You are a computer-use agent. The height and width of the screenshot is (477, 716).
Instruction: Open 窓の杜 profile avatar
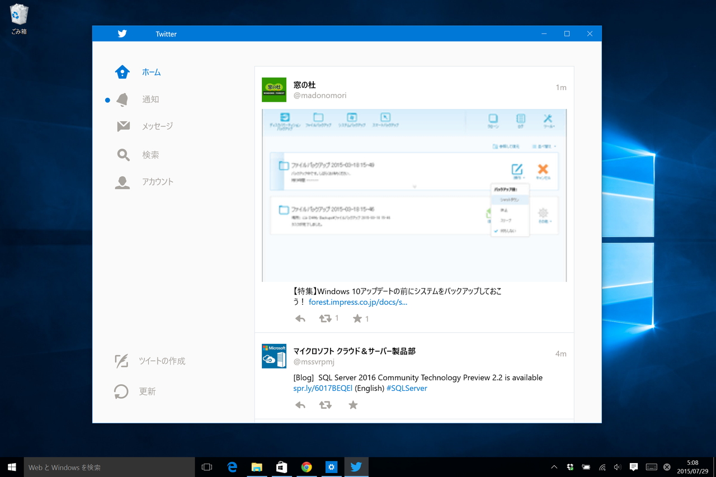[274, 89]
